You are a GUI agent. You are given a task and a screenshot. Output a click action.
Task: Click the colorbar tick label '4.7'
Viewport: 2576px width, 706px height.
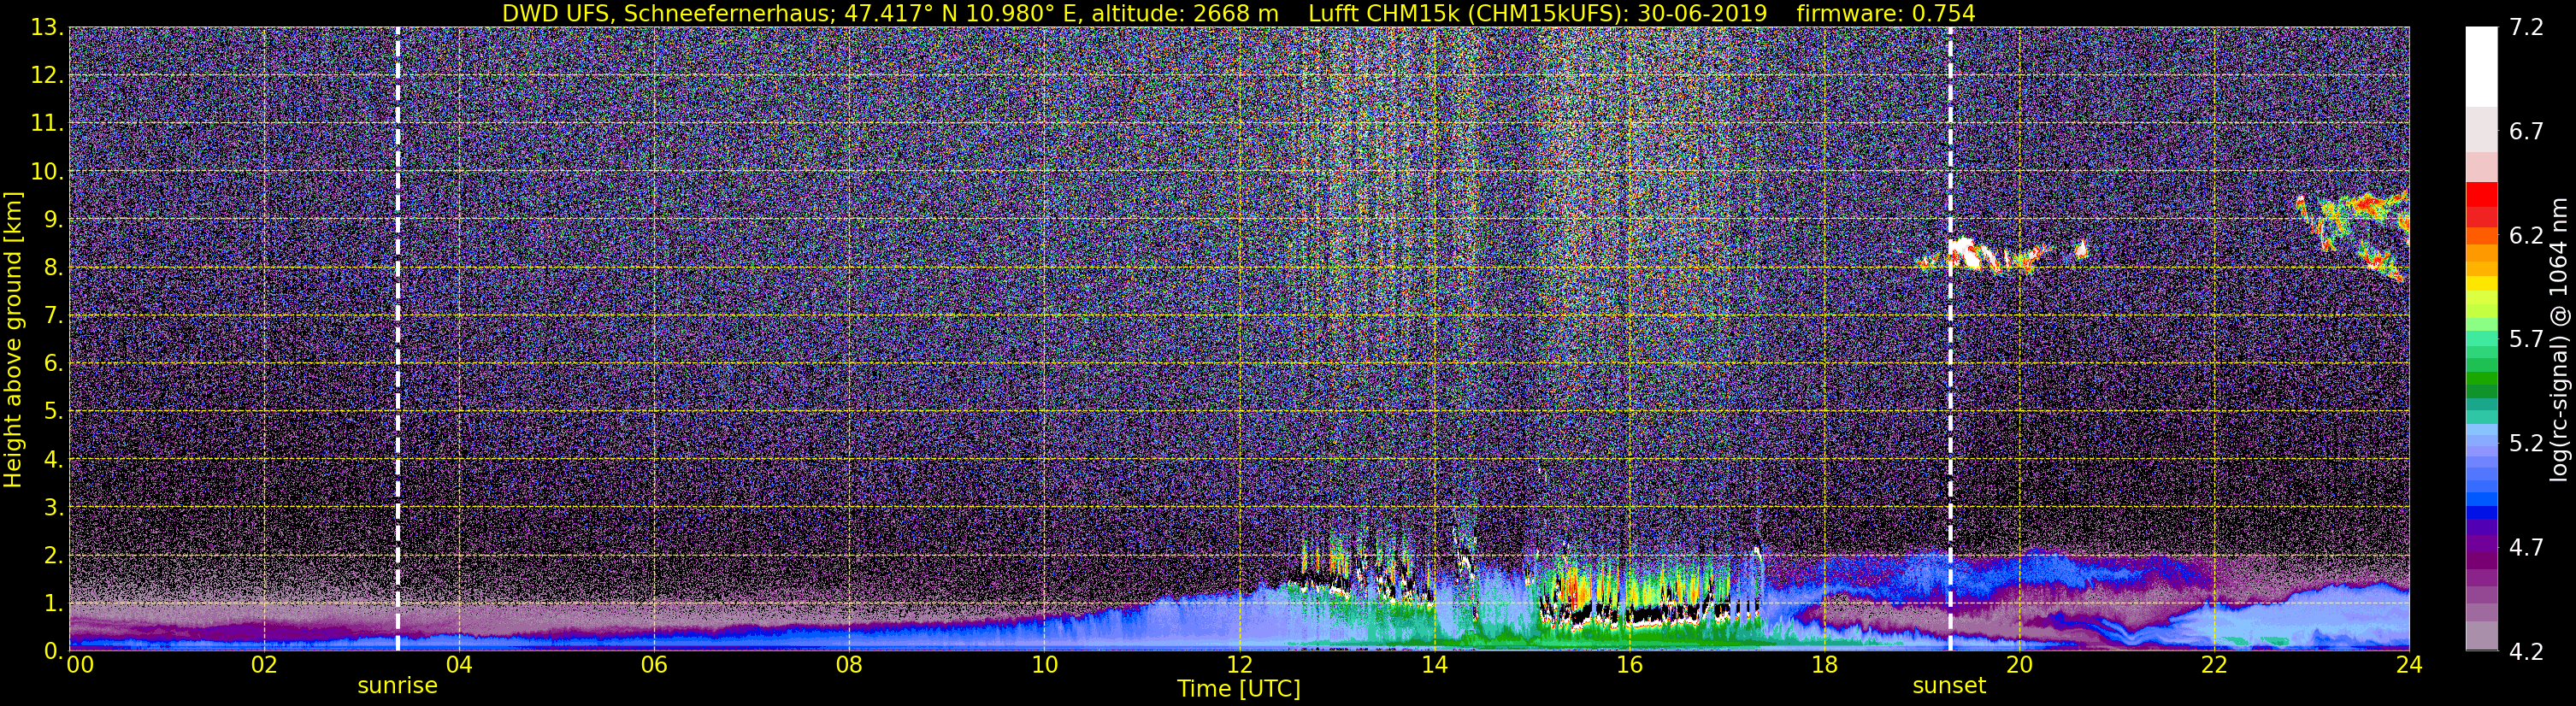coord(2526,547)
